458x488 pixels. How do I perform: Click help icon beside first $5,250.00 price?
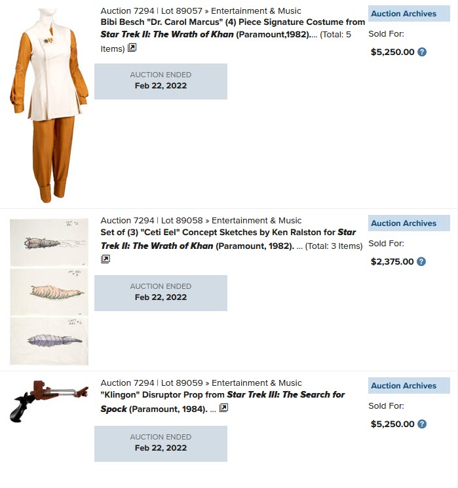[422, 52]
